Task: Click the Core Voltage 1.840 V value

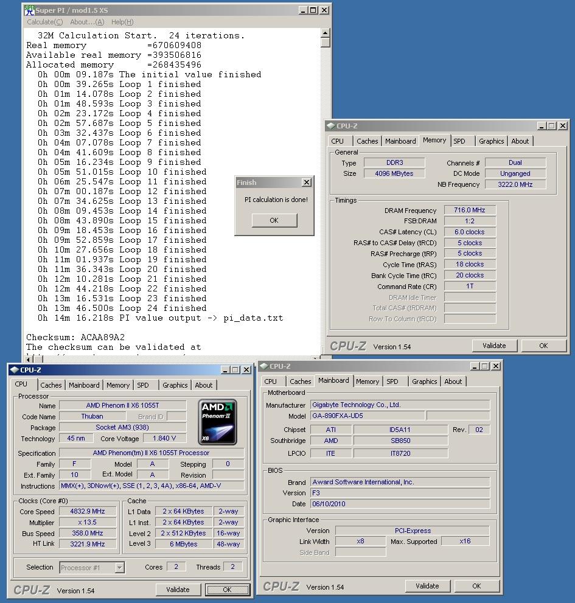Action: click(164, 438)
